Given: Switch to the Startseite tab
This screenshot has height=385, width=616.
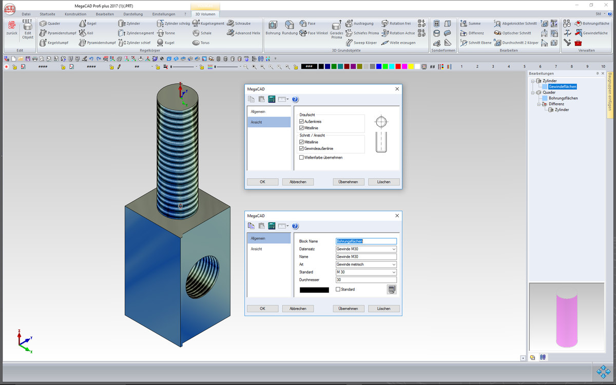Looking at the screenshot, I should [x=47, y=14].
